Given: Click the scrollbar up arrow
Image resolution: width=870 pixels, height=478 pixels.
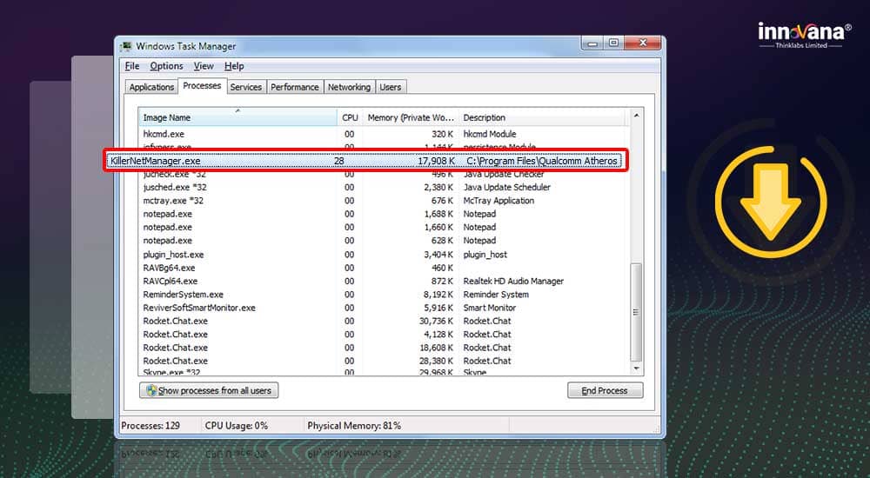Looking at the screenshot, I should click(x=637, y=116).
